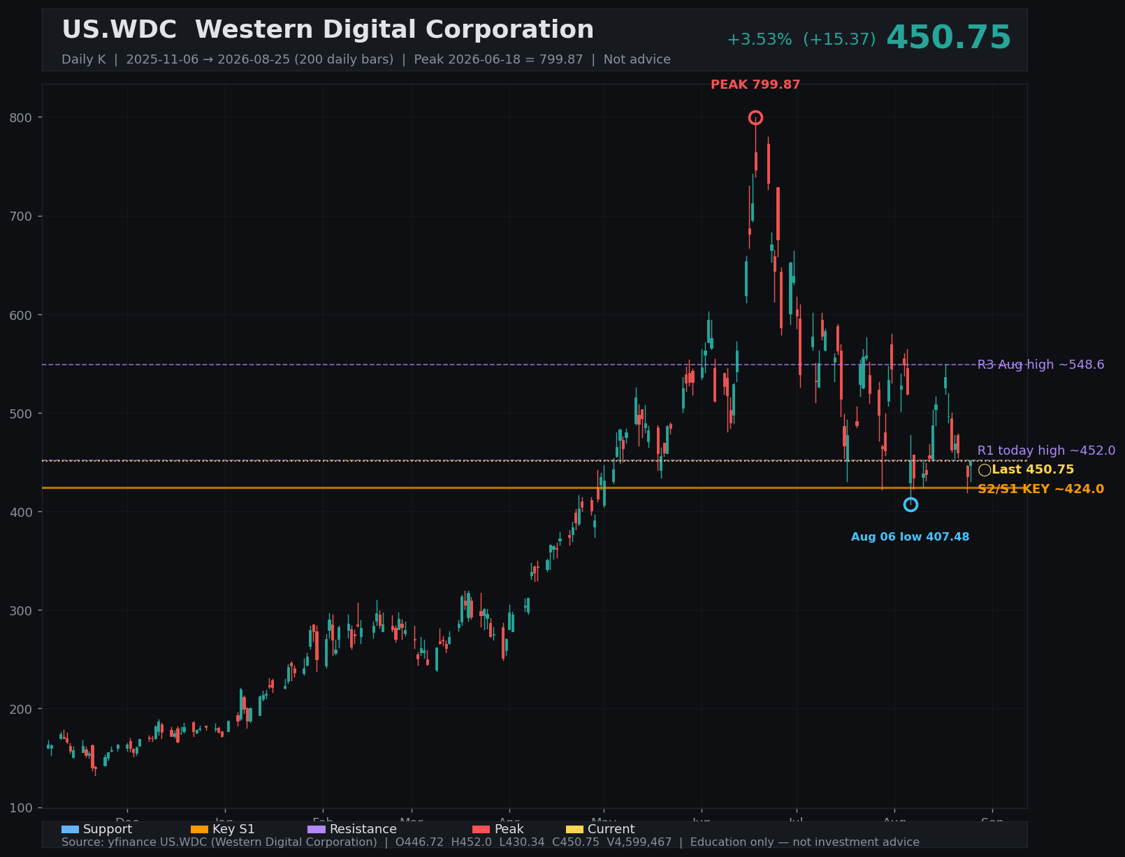Click the blue Aug 06 low circle marker
Image resolution: width=1125 pixels, height=857 pixels.
click(x=910, y=504)
